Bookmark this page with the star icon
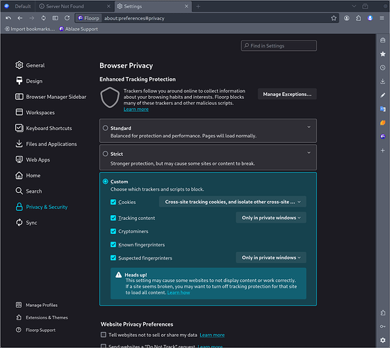This screenshot has height=348, width=390. [334, 18]
